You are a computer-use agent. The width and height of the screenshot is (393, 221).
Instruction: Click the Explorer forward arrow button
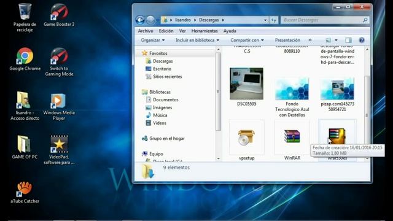150,20
